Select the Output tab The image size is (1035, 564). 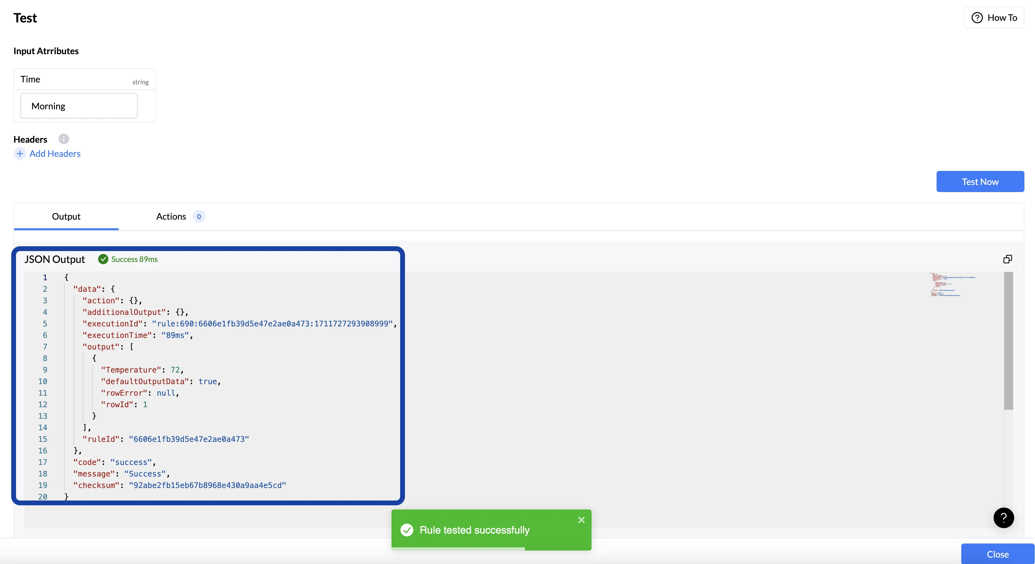click(x=66, y=216)
